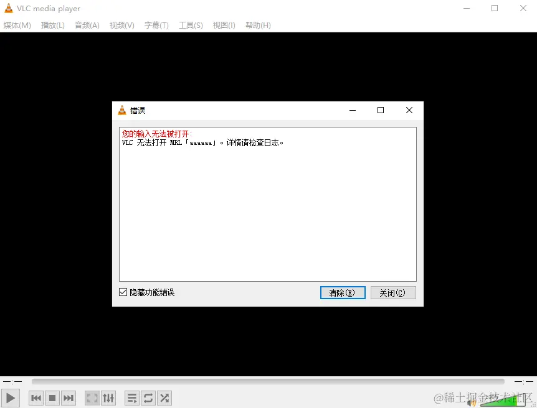
Task: Uncheck the 隐藏功能错误 checkbox
Action: click(x=123, y=292)
